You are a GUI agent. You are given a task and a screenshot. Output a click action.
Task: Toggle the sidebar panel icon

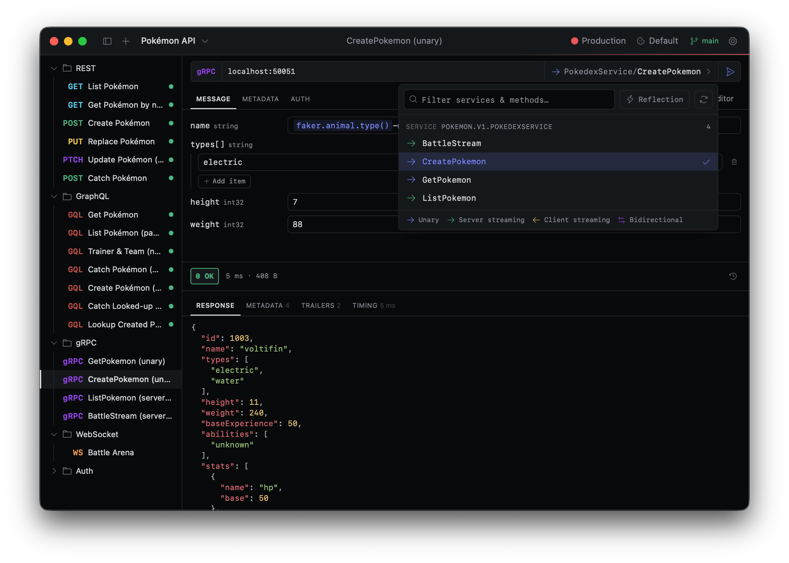[107, 41]
